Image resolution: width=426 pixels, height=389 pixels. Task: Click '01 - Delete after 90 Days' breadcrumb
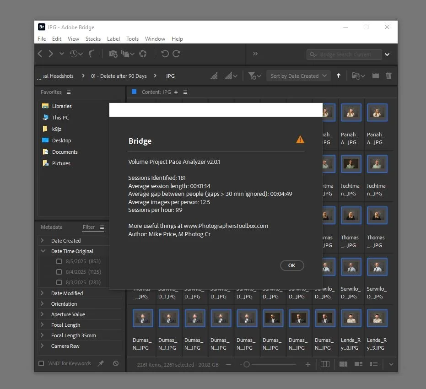coord(119,76)
